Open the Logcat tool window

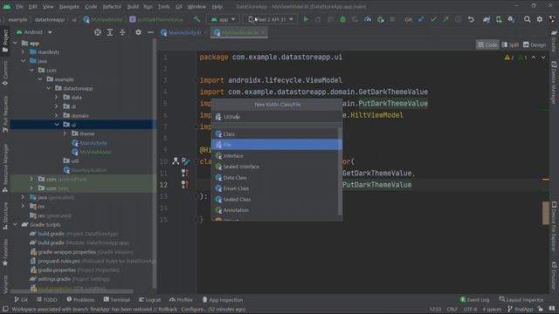[149, 300]
